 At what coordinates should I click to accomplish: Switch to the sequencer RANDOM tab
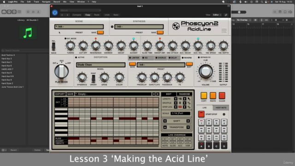pyautogui.click(x=184, y=94)
